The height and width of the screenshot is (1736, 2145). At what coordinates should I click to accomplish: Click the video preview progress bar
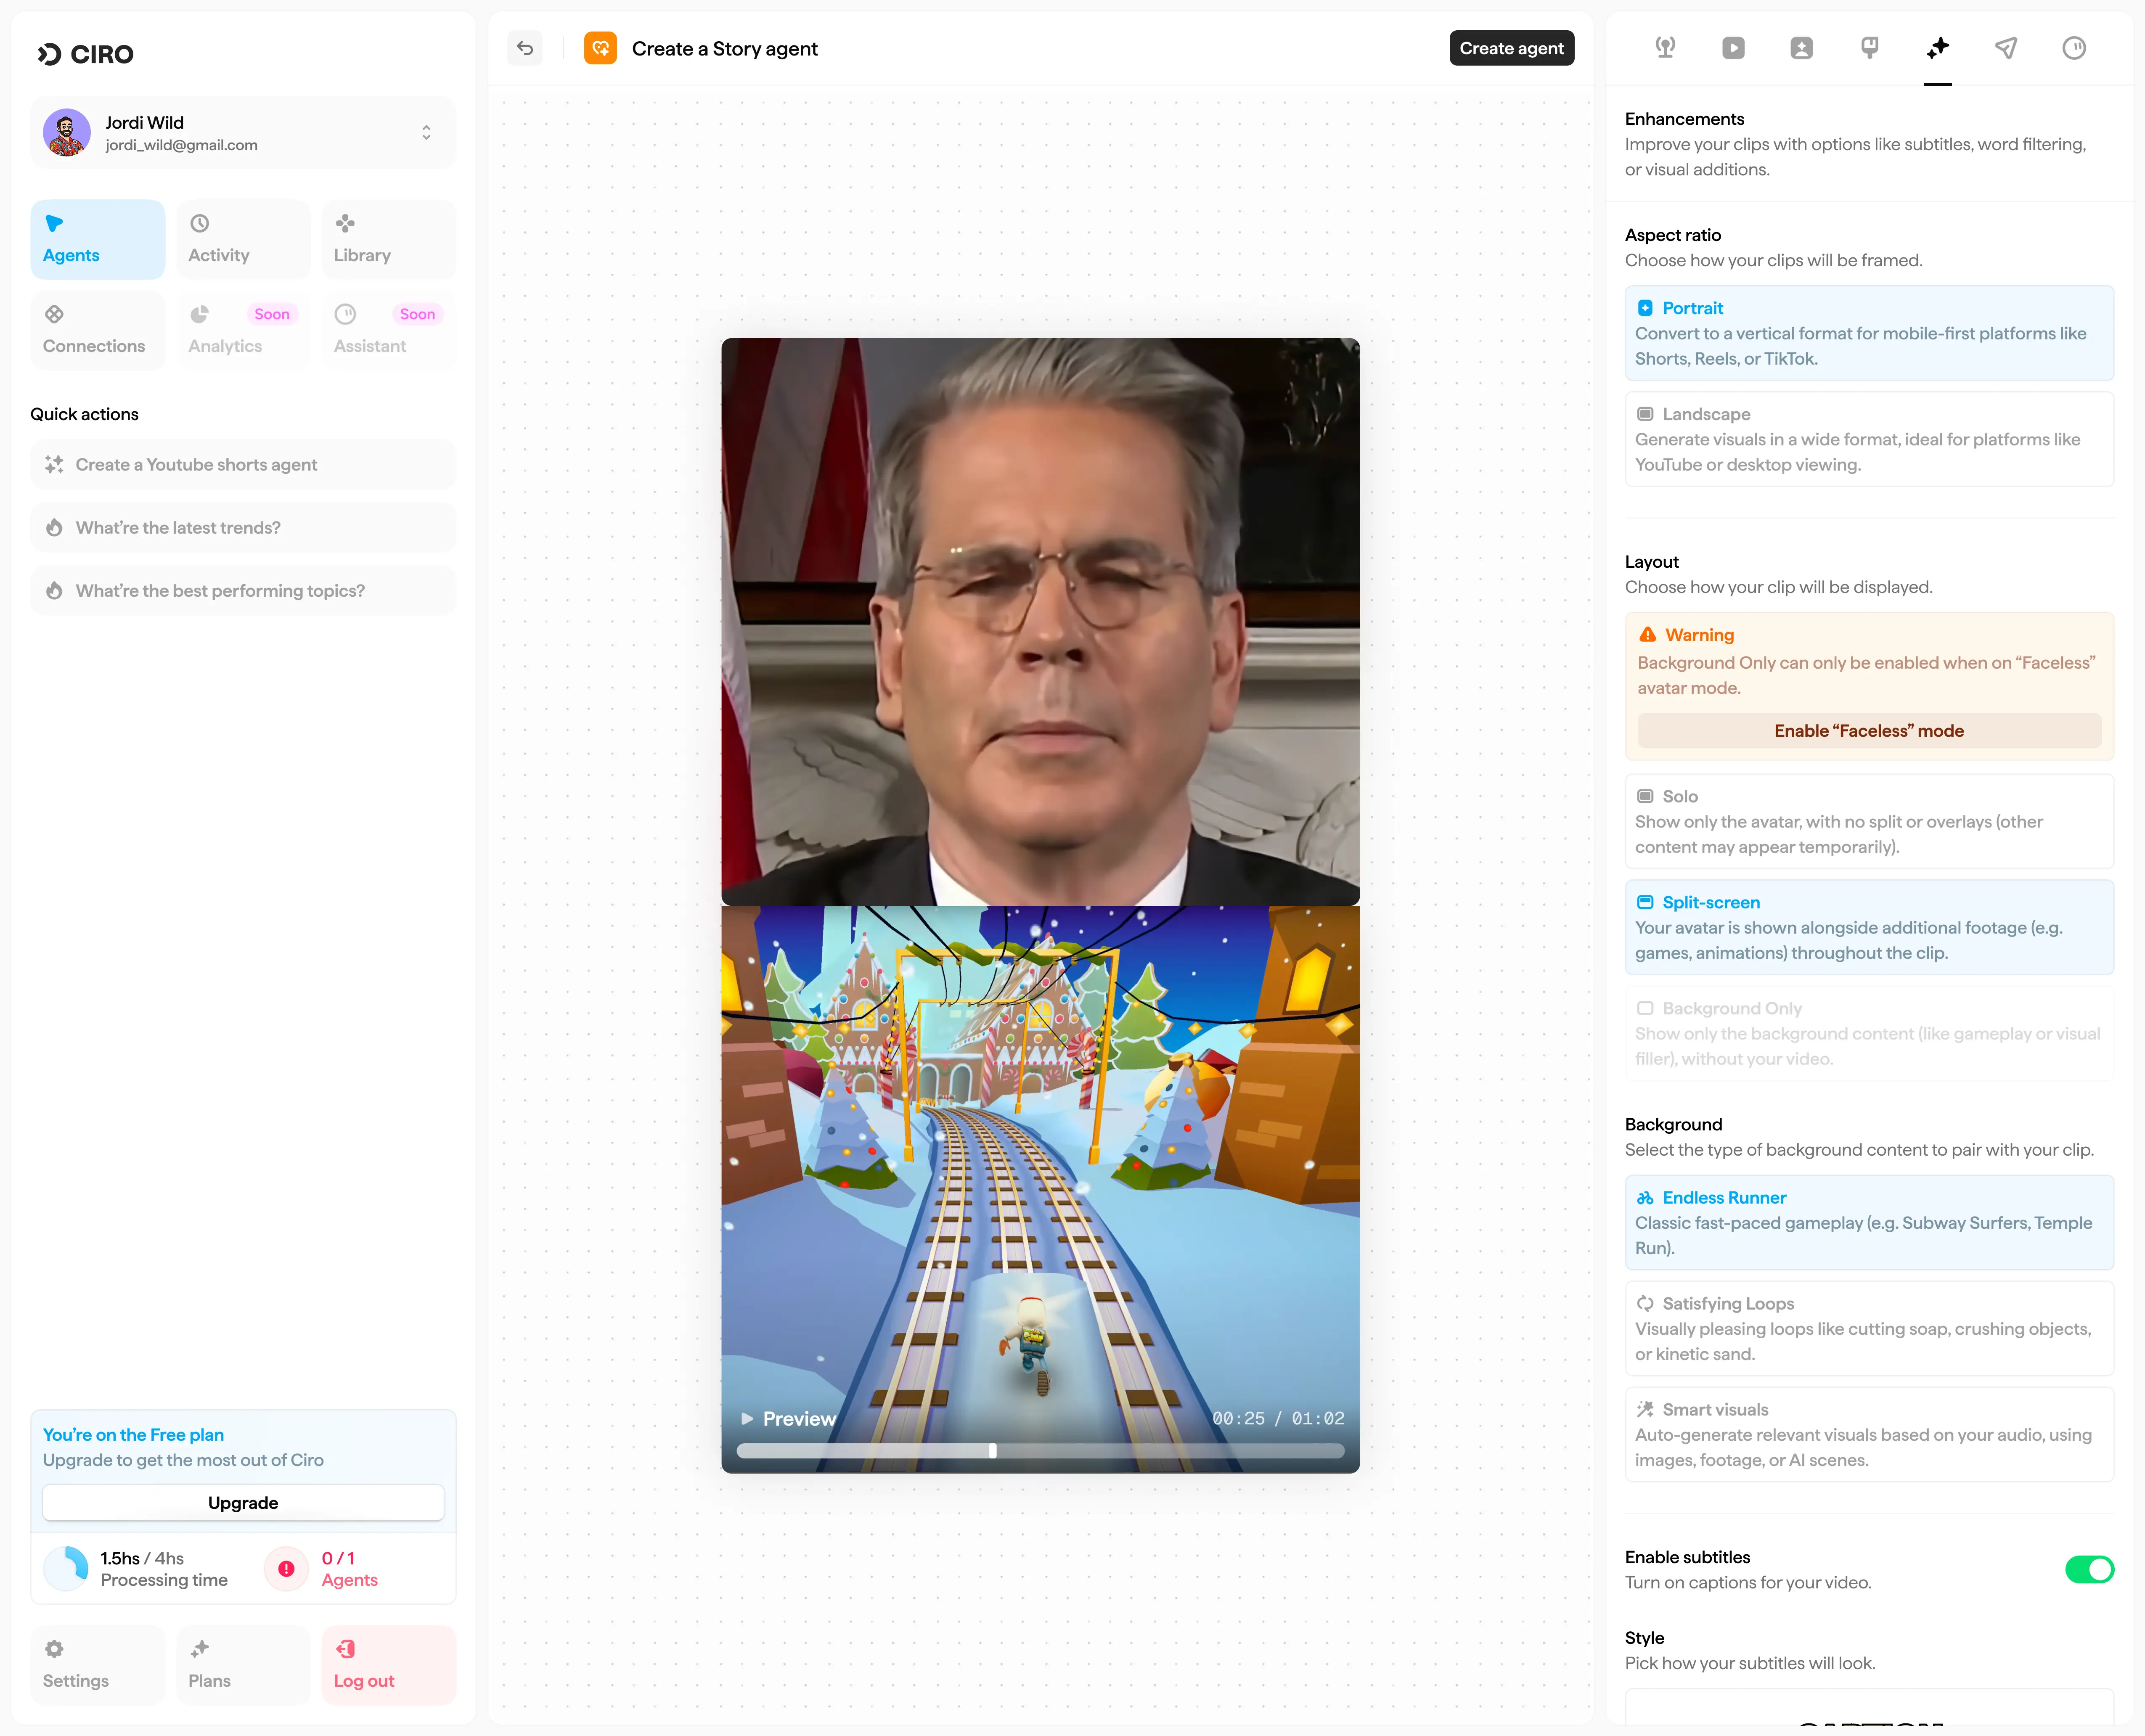coord(1040,1451)
